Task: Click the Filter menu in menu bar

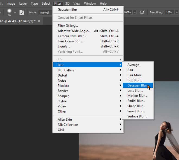Action: [x=58, y=4]
